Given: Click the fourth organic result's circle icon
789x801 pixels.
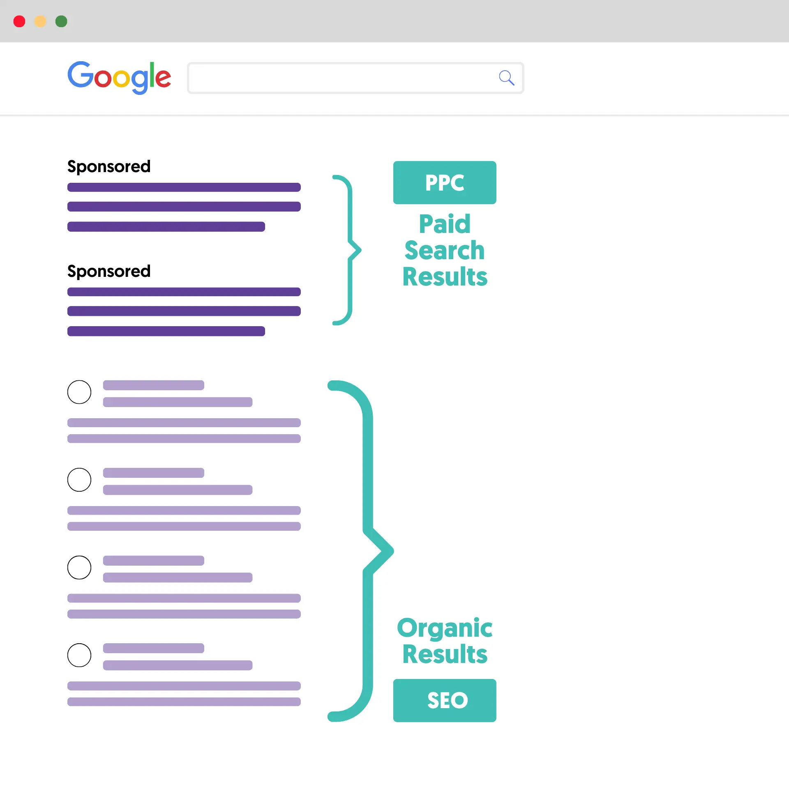Looking at the screenshot, I should 79,655.
